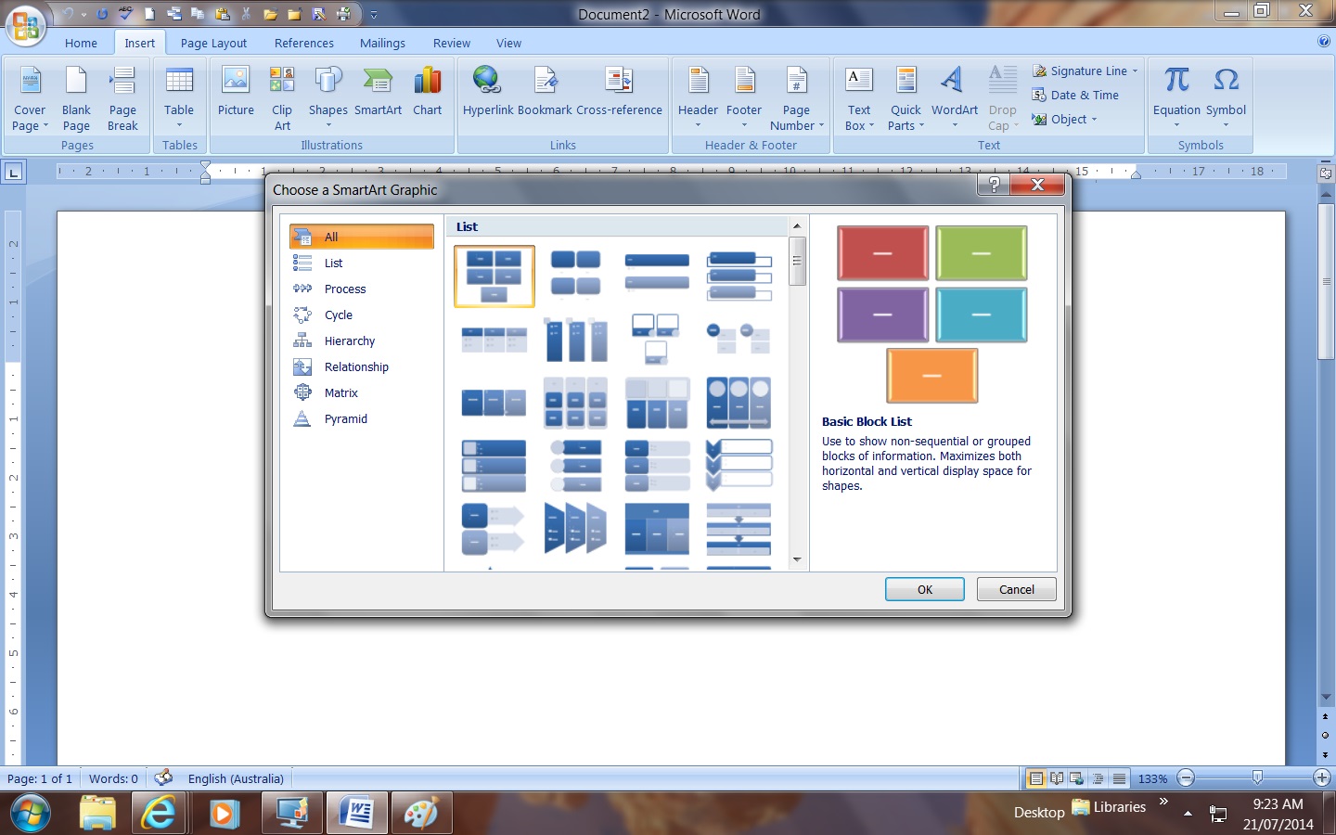Select the Cycle category
The height and width of the screenshot is (835, 1336).
(338, 315)
